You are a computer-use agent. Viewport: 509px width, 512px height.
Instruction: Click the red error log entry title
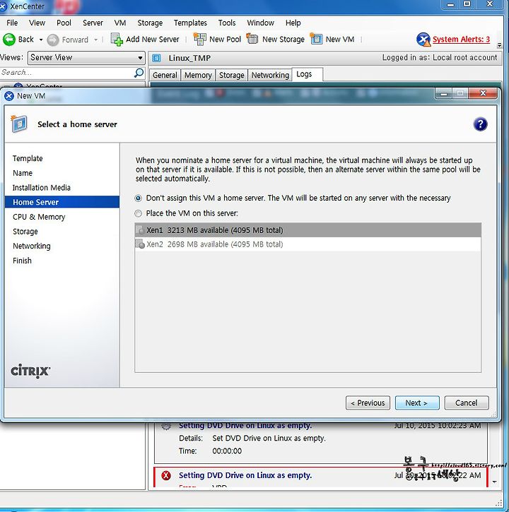[245, 475]
